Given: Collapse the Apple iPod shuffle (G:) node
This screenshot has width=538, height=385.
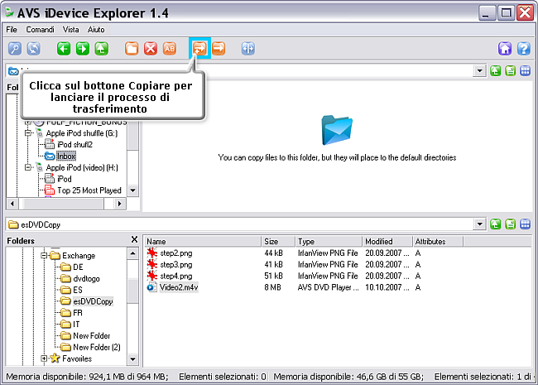Looking at the screenshot, I should [x=28, y=133].
